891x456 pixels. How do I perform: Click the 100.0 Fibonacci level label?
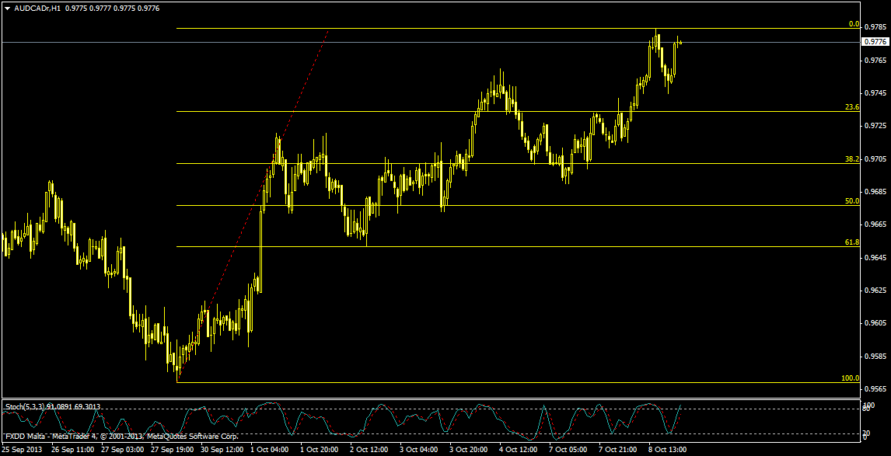point(850,378)
